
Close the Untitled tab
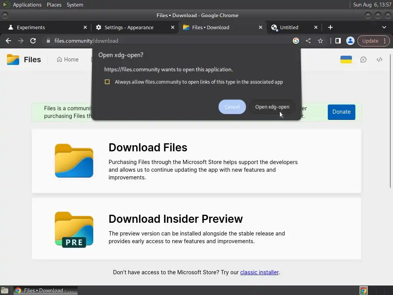316,27
